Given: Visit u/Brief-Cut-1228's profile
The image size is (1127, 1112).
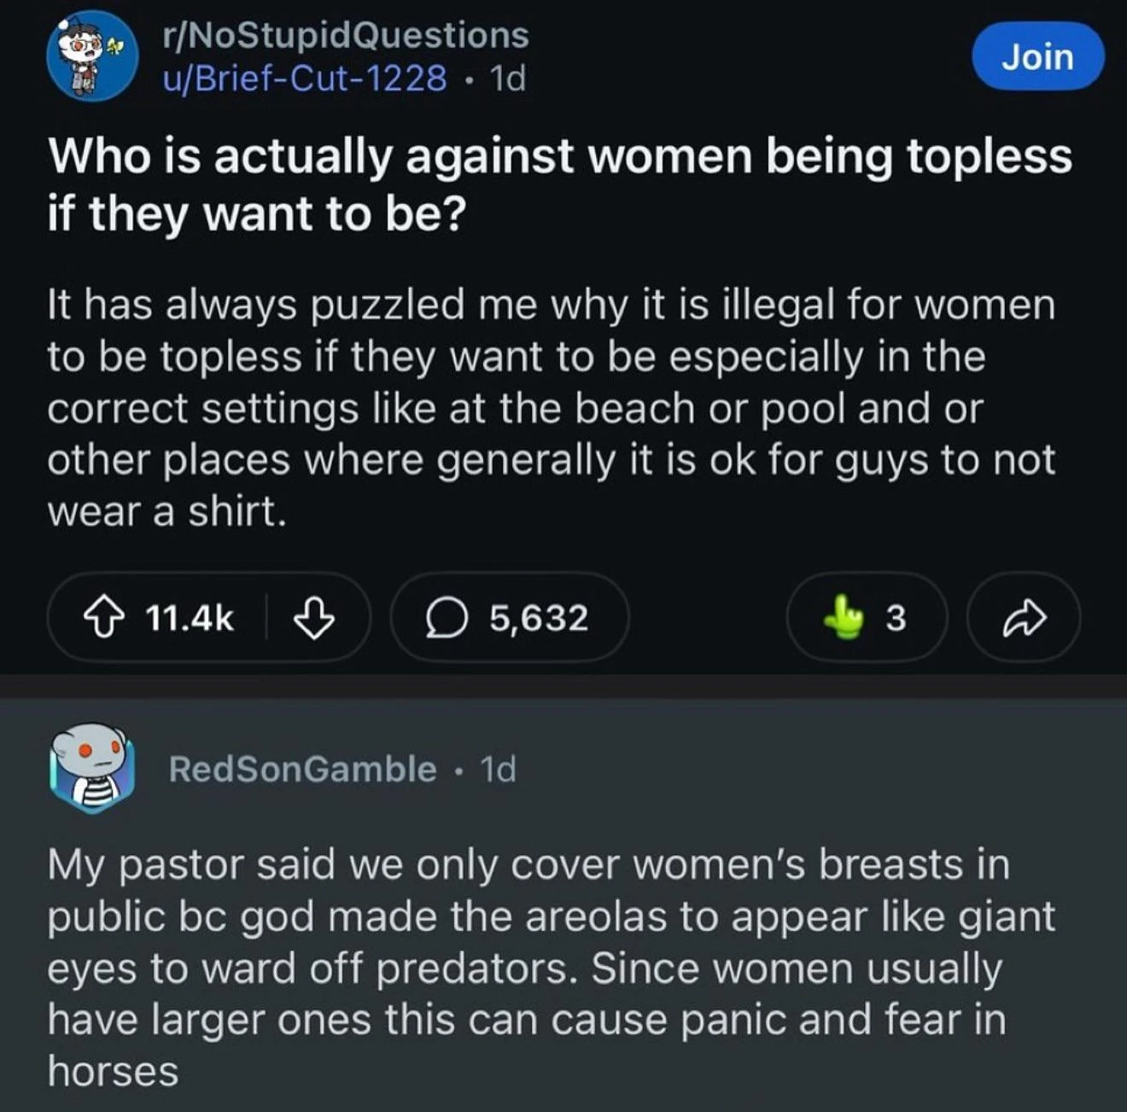Looking at the screenshot, I should pyautogui.click(x=305, y=79).
